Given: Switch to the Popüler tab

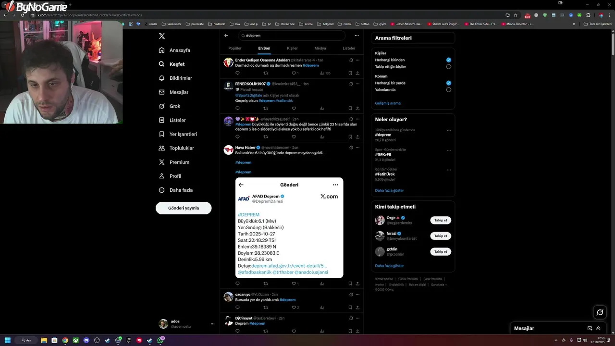Looking at the screenshot, I should [x=235, y=48].
